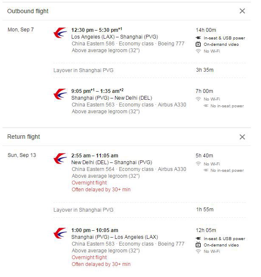The height and width of the screenshot is (277, 261).
Task: Click Often delayed warning on flight 564
Action: coord(101,190)
